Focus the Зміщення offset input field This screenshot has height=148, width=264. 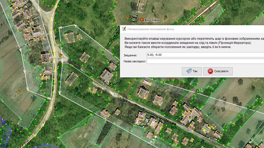coord(205,55)
